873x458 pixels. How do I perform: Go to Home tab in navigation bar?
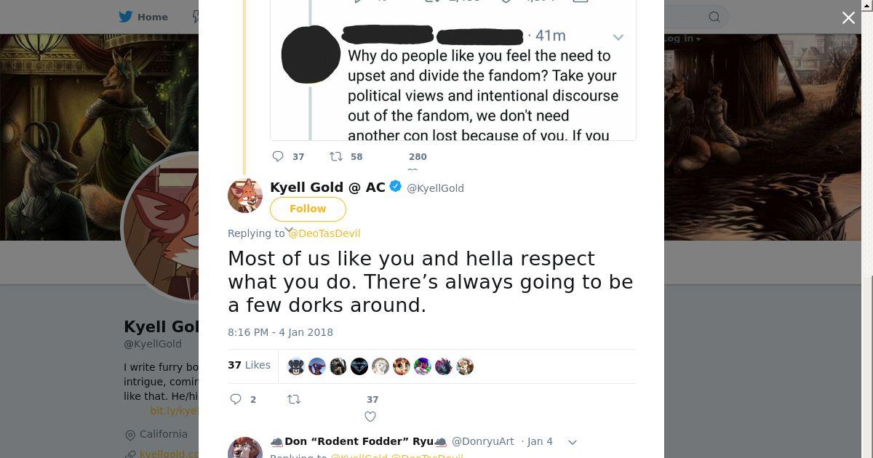click(x=152, y=17)
